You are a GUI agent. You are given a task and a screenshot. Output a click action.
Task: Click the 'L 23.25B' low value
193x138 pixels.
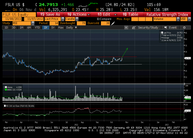point(129,10)
